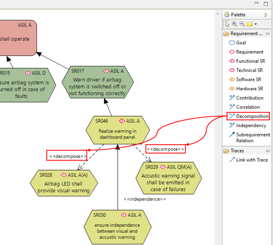Open the note tool dropdown arrow
Screen dimensions: 273x245
click(x=255, y=24)
